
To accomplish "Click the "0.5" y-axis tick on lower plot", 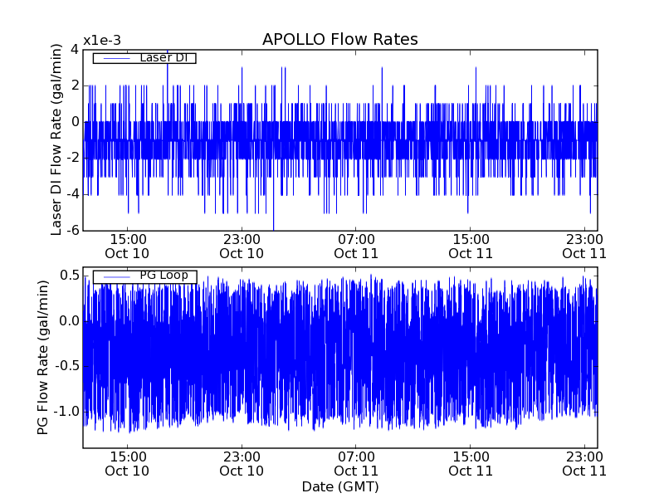I will coord(69,276).
